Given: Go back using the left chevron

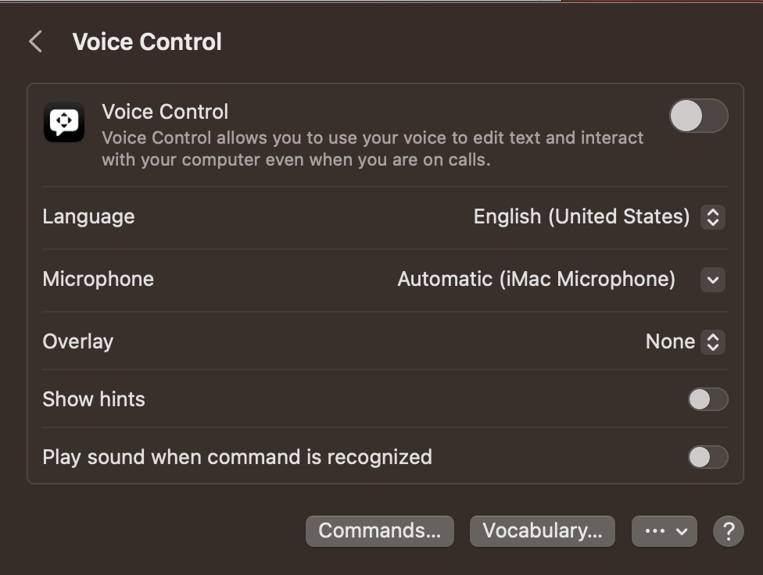Looking at the screenshot, I should 35,42.
